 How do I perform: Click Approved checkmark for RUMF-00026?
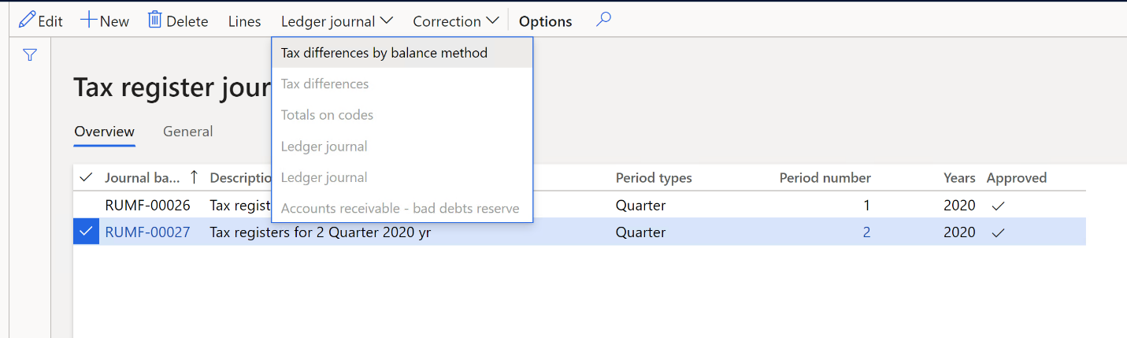click(998, 206)
